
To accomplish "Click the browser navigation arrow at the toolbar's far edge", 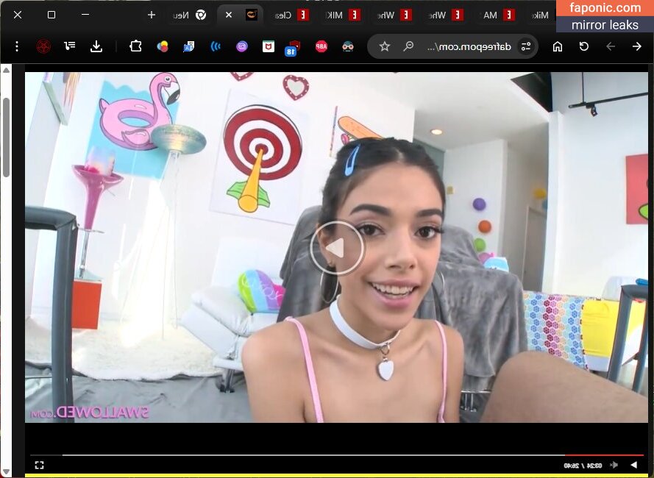I will 637,46.
